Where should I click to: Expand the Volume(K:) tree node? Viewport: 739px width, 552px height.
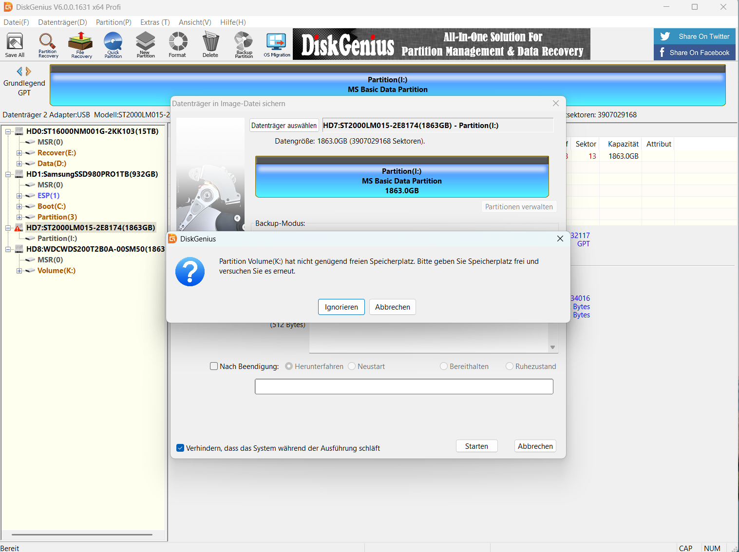[19, 271]
